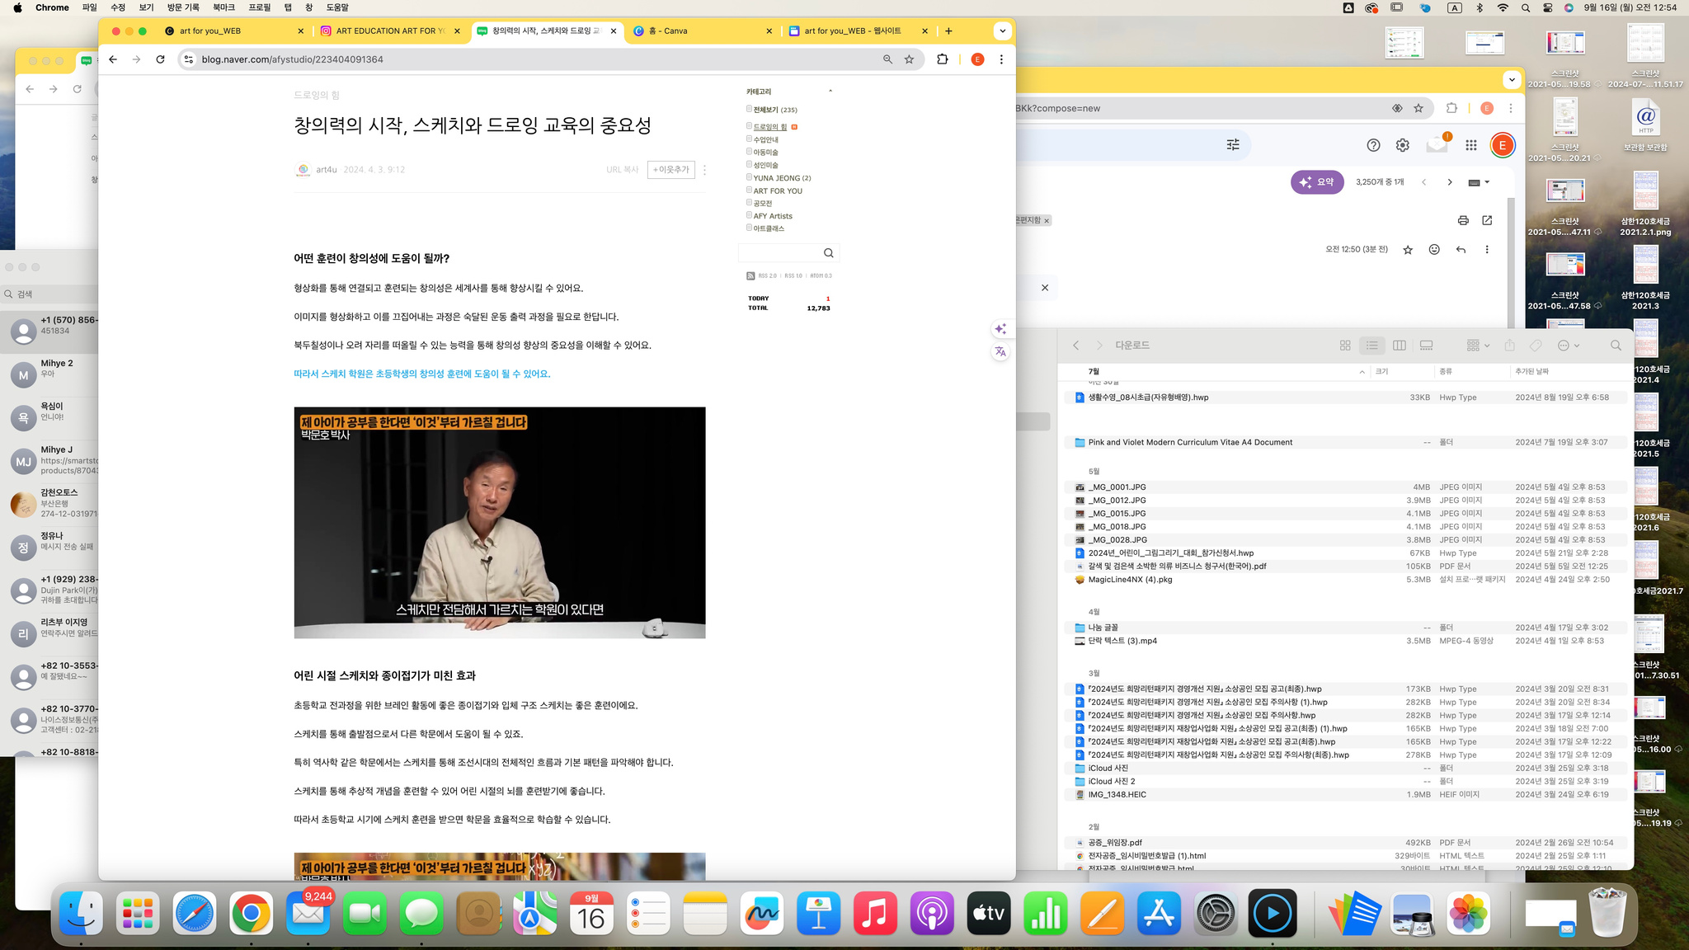The height and width of the screenshot is (950, 1689).
Task: Click the URL 복사 link
Action: 622,170
